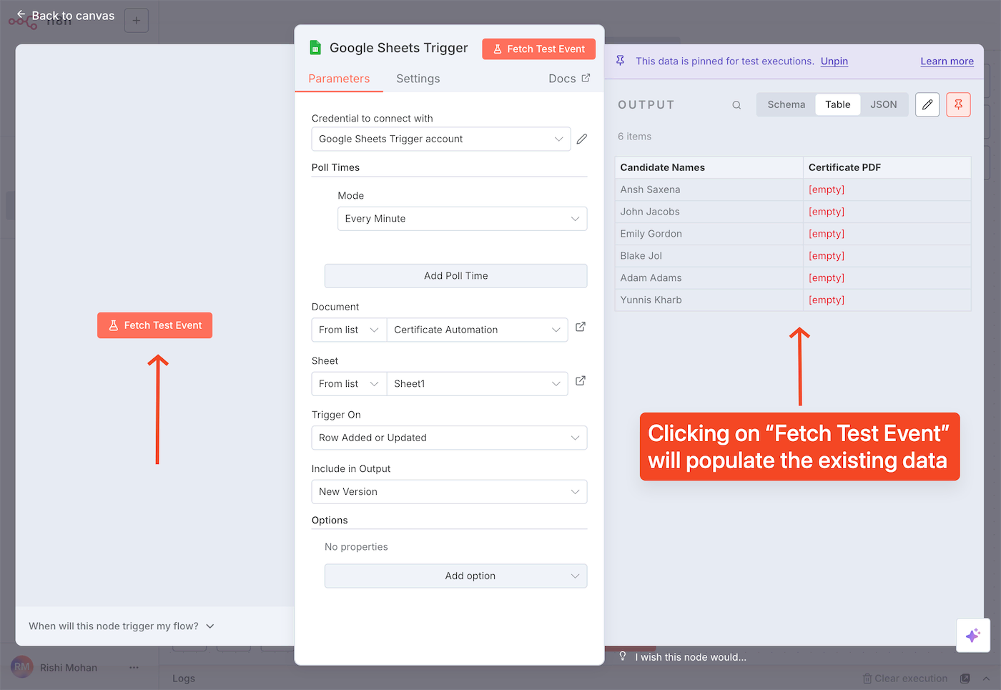Search the output using the magnifier icon
1001x690 pixels.
736,105
